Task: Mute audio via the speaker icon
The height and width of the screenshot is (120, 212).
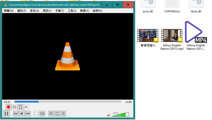Action: [109, 115]
